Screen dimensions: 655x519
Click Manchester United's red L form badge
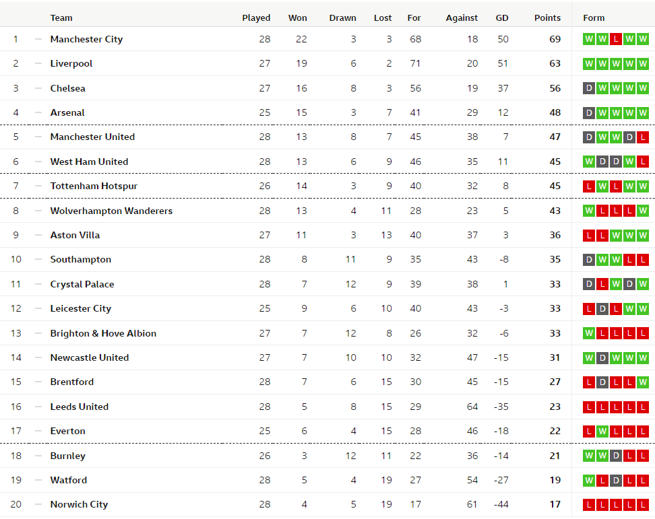[643, 137]
